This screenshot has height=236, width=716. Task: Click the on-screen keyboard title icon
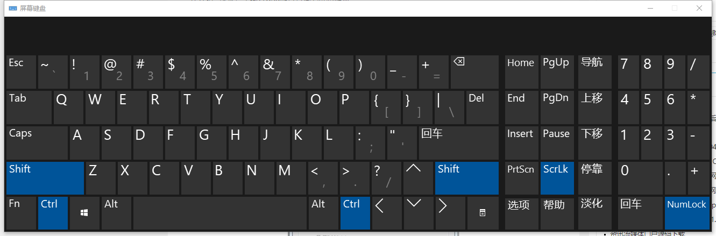pyautogui.click(x=13, y=8)
